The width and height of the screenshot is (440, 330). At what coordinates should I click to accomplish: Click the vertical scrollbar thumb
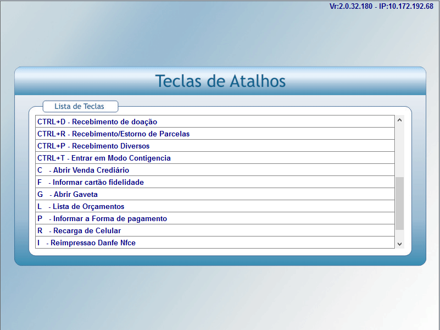point(399,204)
